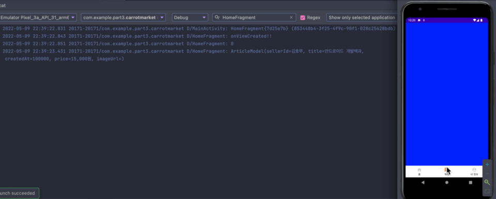Tap the Android home button on emulator
The width and height of the screenshot is (496, 199).
click(446, 182)
